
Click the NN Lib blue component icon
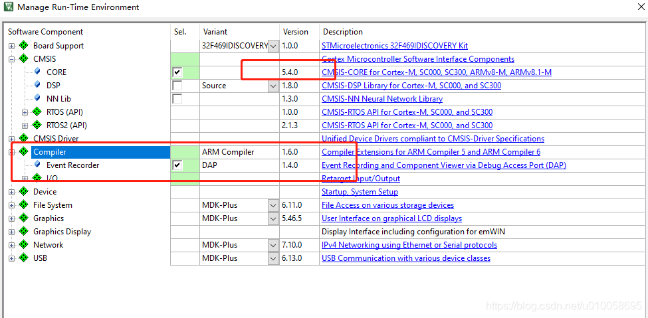point(37,98)
